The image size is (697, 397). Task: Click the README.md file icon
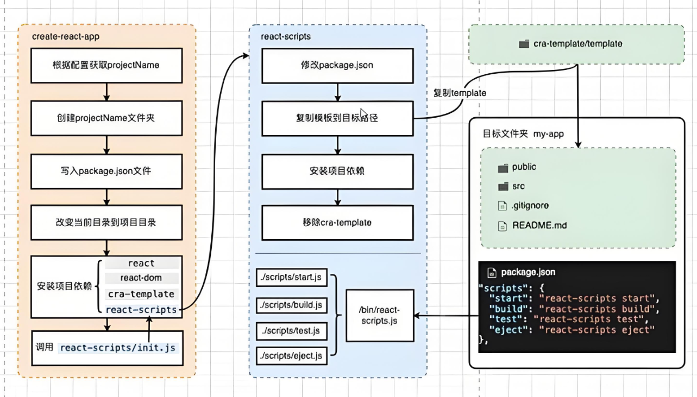tap(503, 225)
